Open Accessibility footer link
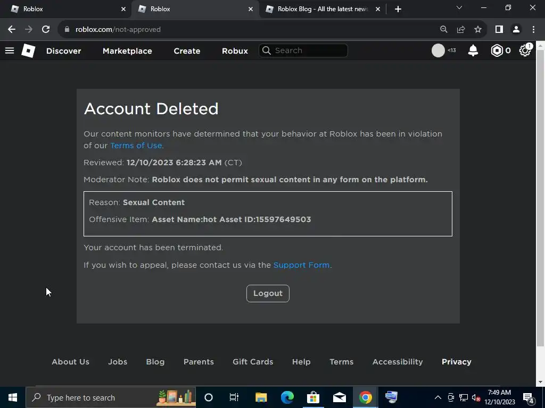 tap(398, 362)
